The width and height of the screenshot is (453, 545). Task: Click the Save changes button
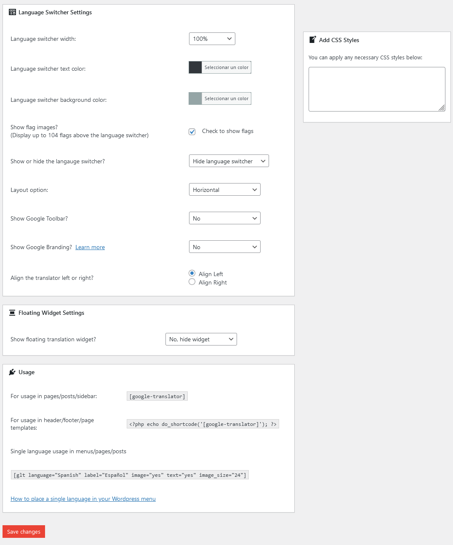(23, 531)
